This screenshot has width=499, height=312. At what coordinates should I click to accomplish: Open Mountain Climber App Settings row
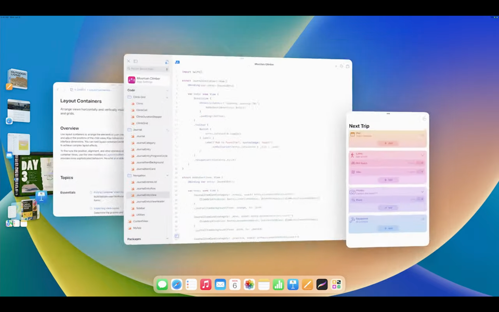[148, 80]
